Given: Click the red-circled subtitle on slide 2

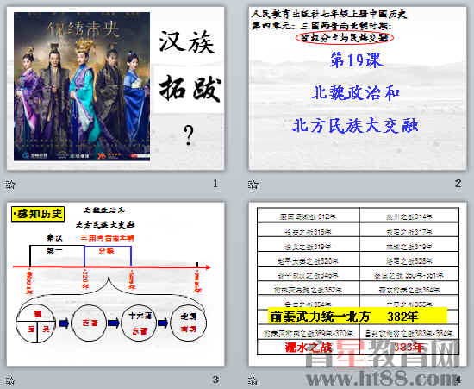Looking at the screenshot, I should [x=345, y=38].
